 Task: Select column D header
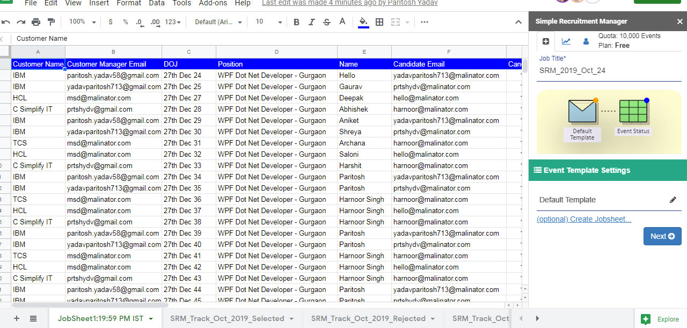[x=276, y=52]
